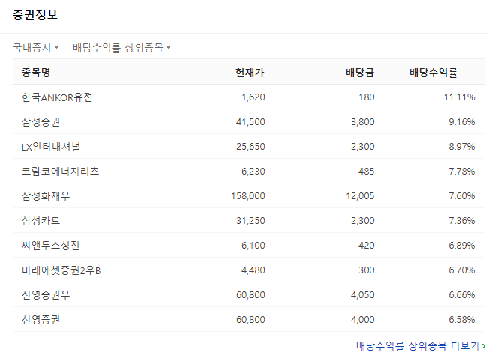Open stock LX인터내셔널

[x=51, y=147]
